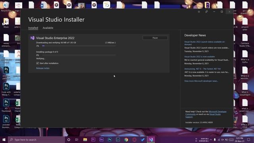Click the Type here to search box
Screen dimensions: 254x143
(36, 139)
